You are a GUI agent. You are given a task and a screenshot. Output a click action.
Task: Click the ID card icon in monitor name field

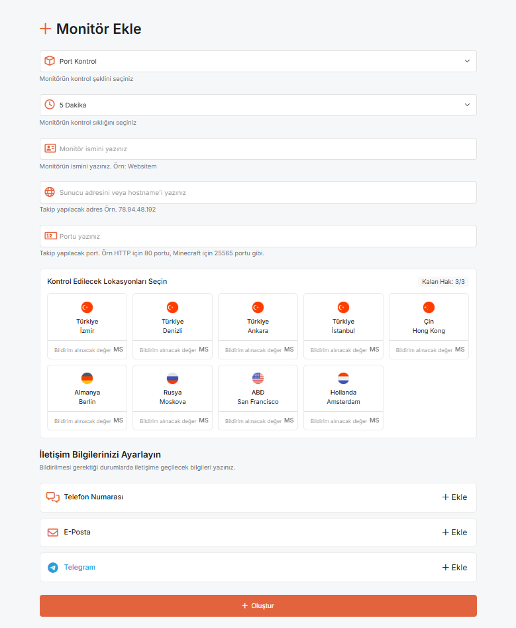50,149
